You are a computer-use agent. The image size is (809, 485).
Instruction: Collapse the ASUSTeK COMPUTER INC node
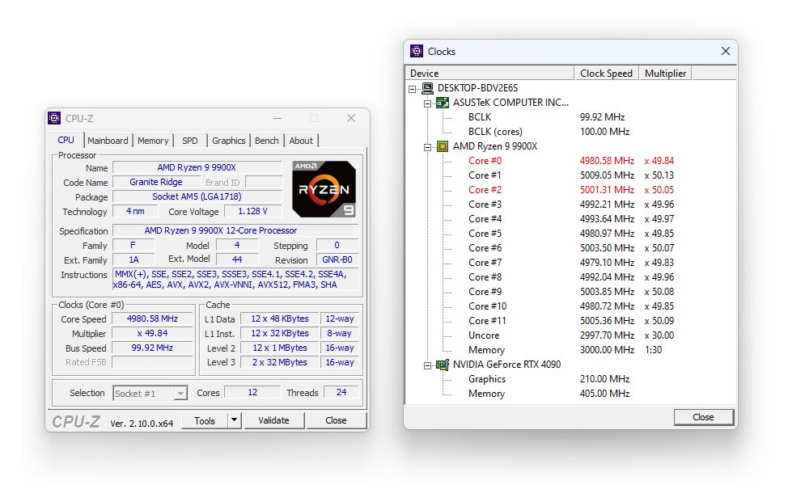tap(427, 103)
